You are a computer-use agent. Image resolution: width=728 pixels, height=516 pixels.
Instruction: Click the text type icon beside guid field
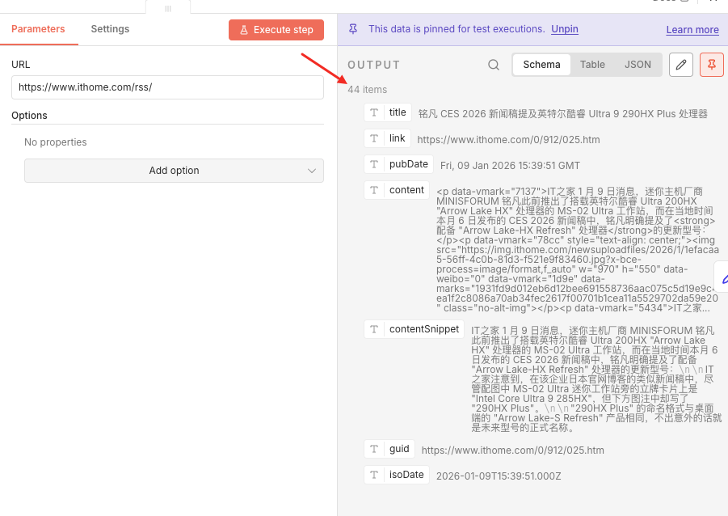coord(374,449)
